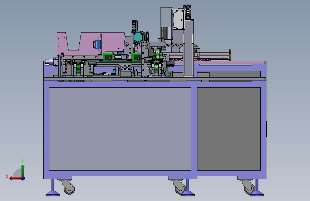
Task: Select the pink tabletop strip on the right
Action: point(230,63)
